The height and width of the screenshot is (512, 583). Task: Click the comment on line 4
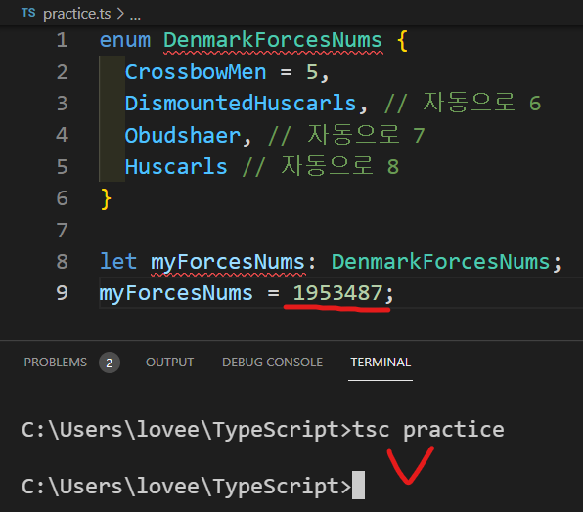point(346,135)
